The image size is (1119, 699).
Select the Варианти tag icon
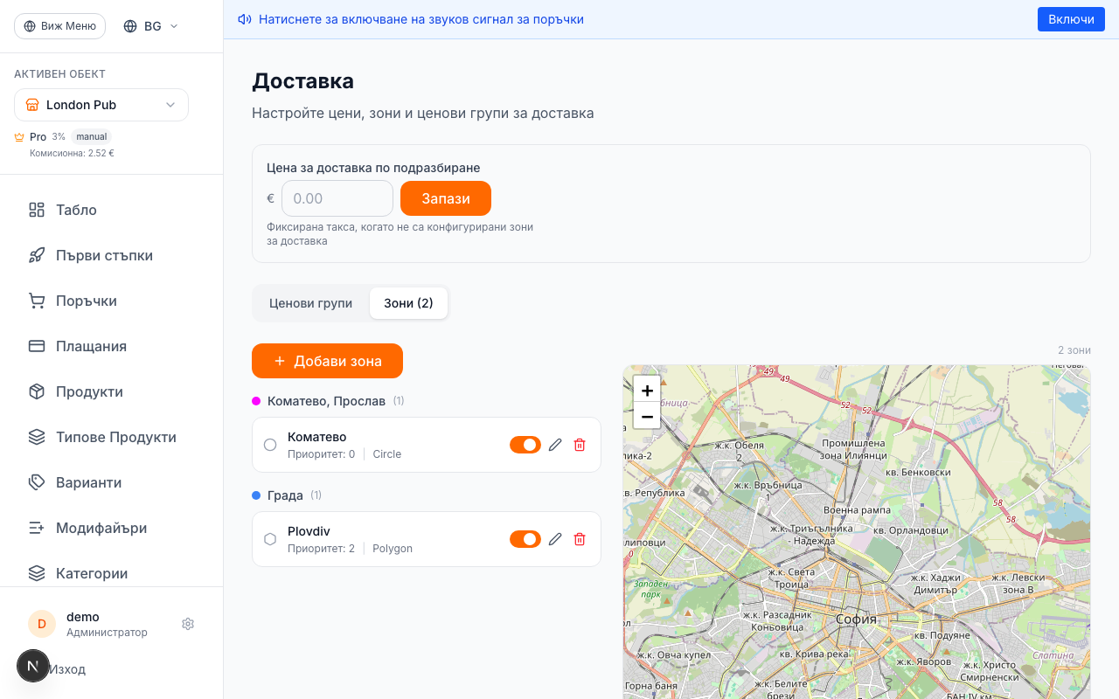36,482
